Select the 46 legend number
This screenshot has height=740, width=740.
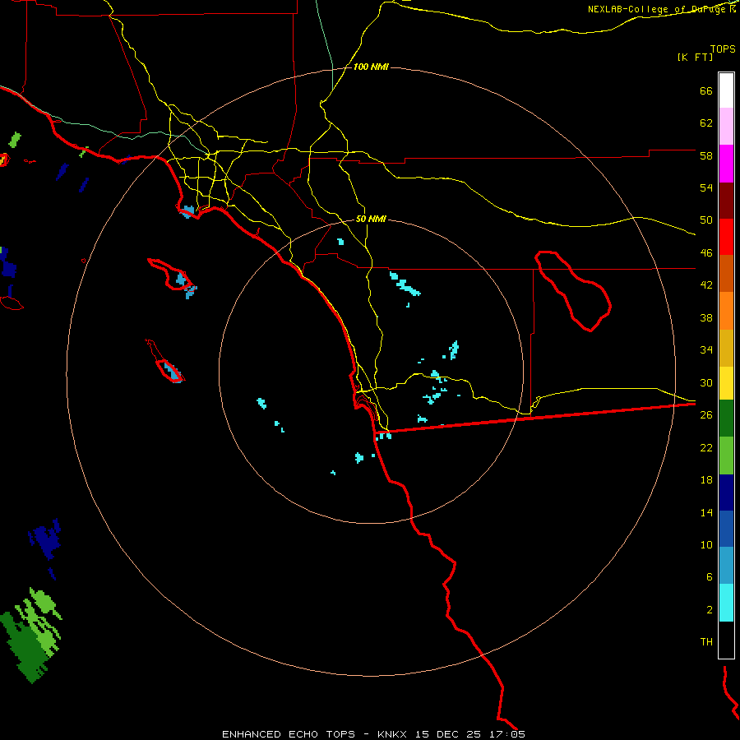706,253
